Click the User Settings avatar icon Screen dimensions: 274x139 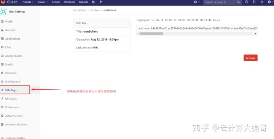(x=4, y=11)
